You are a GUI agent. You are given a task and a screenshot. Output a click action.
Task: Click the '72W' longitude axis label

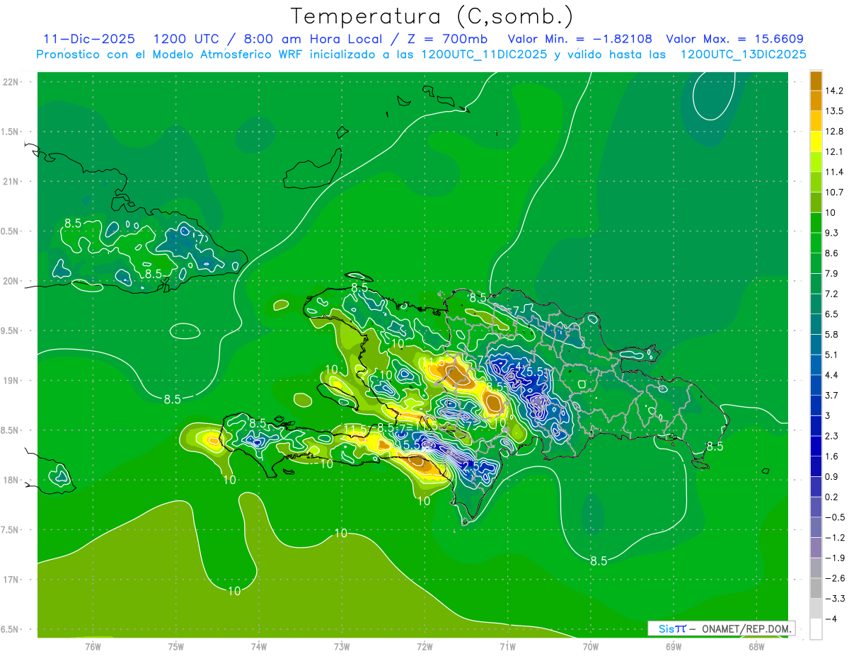click(x=424, y=646)
